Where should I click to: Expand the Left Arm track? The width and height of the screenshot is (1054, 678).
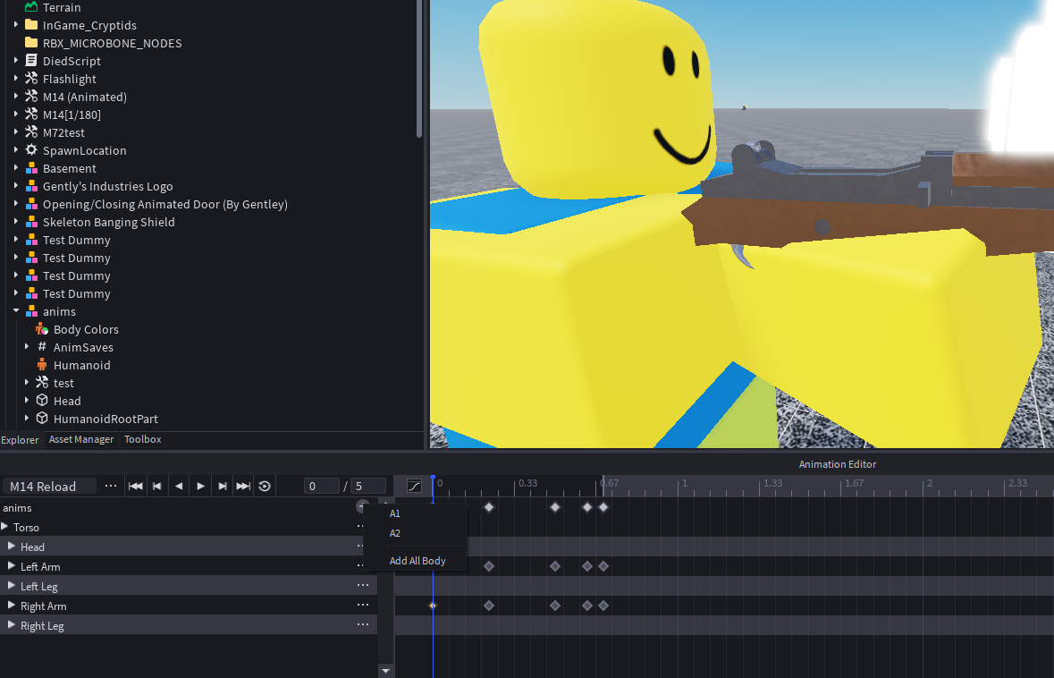pyautogui.click(x=12, y=565)
